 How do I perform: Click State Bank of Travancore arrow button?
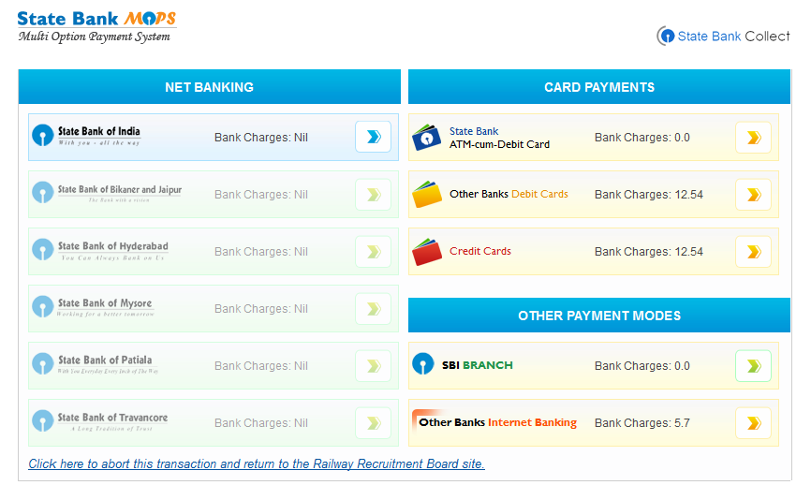click(373, 423)
